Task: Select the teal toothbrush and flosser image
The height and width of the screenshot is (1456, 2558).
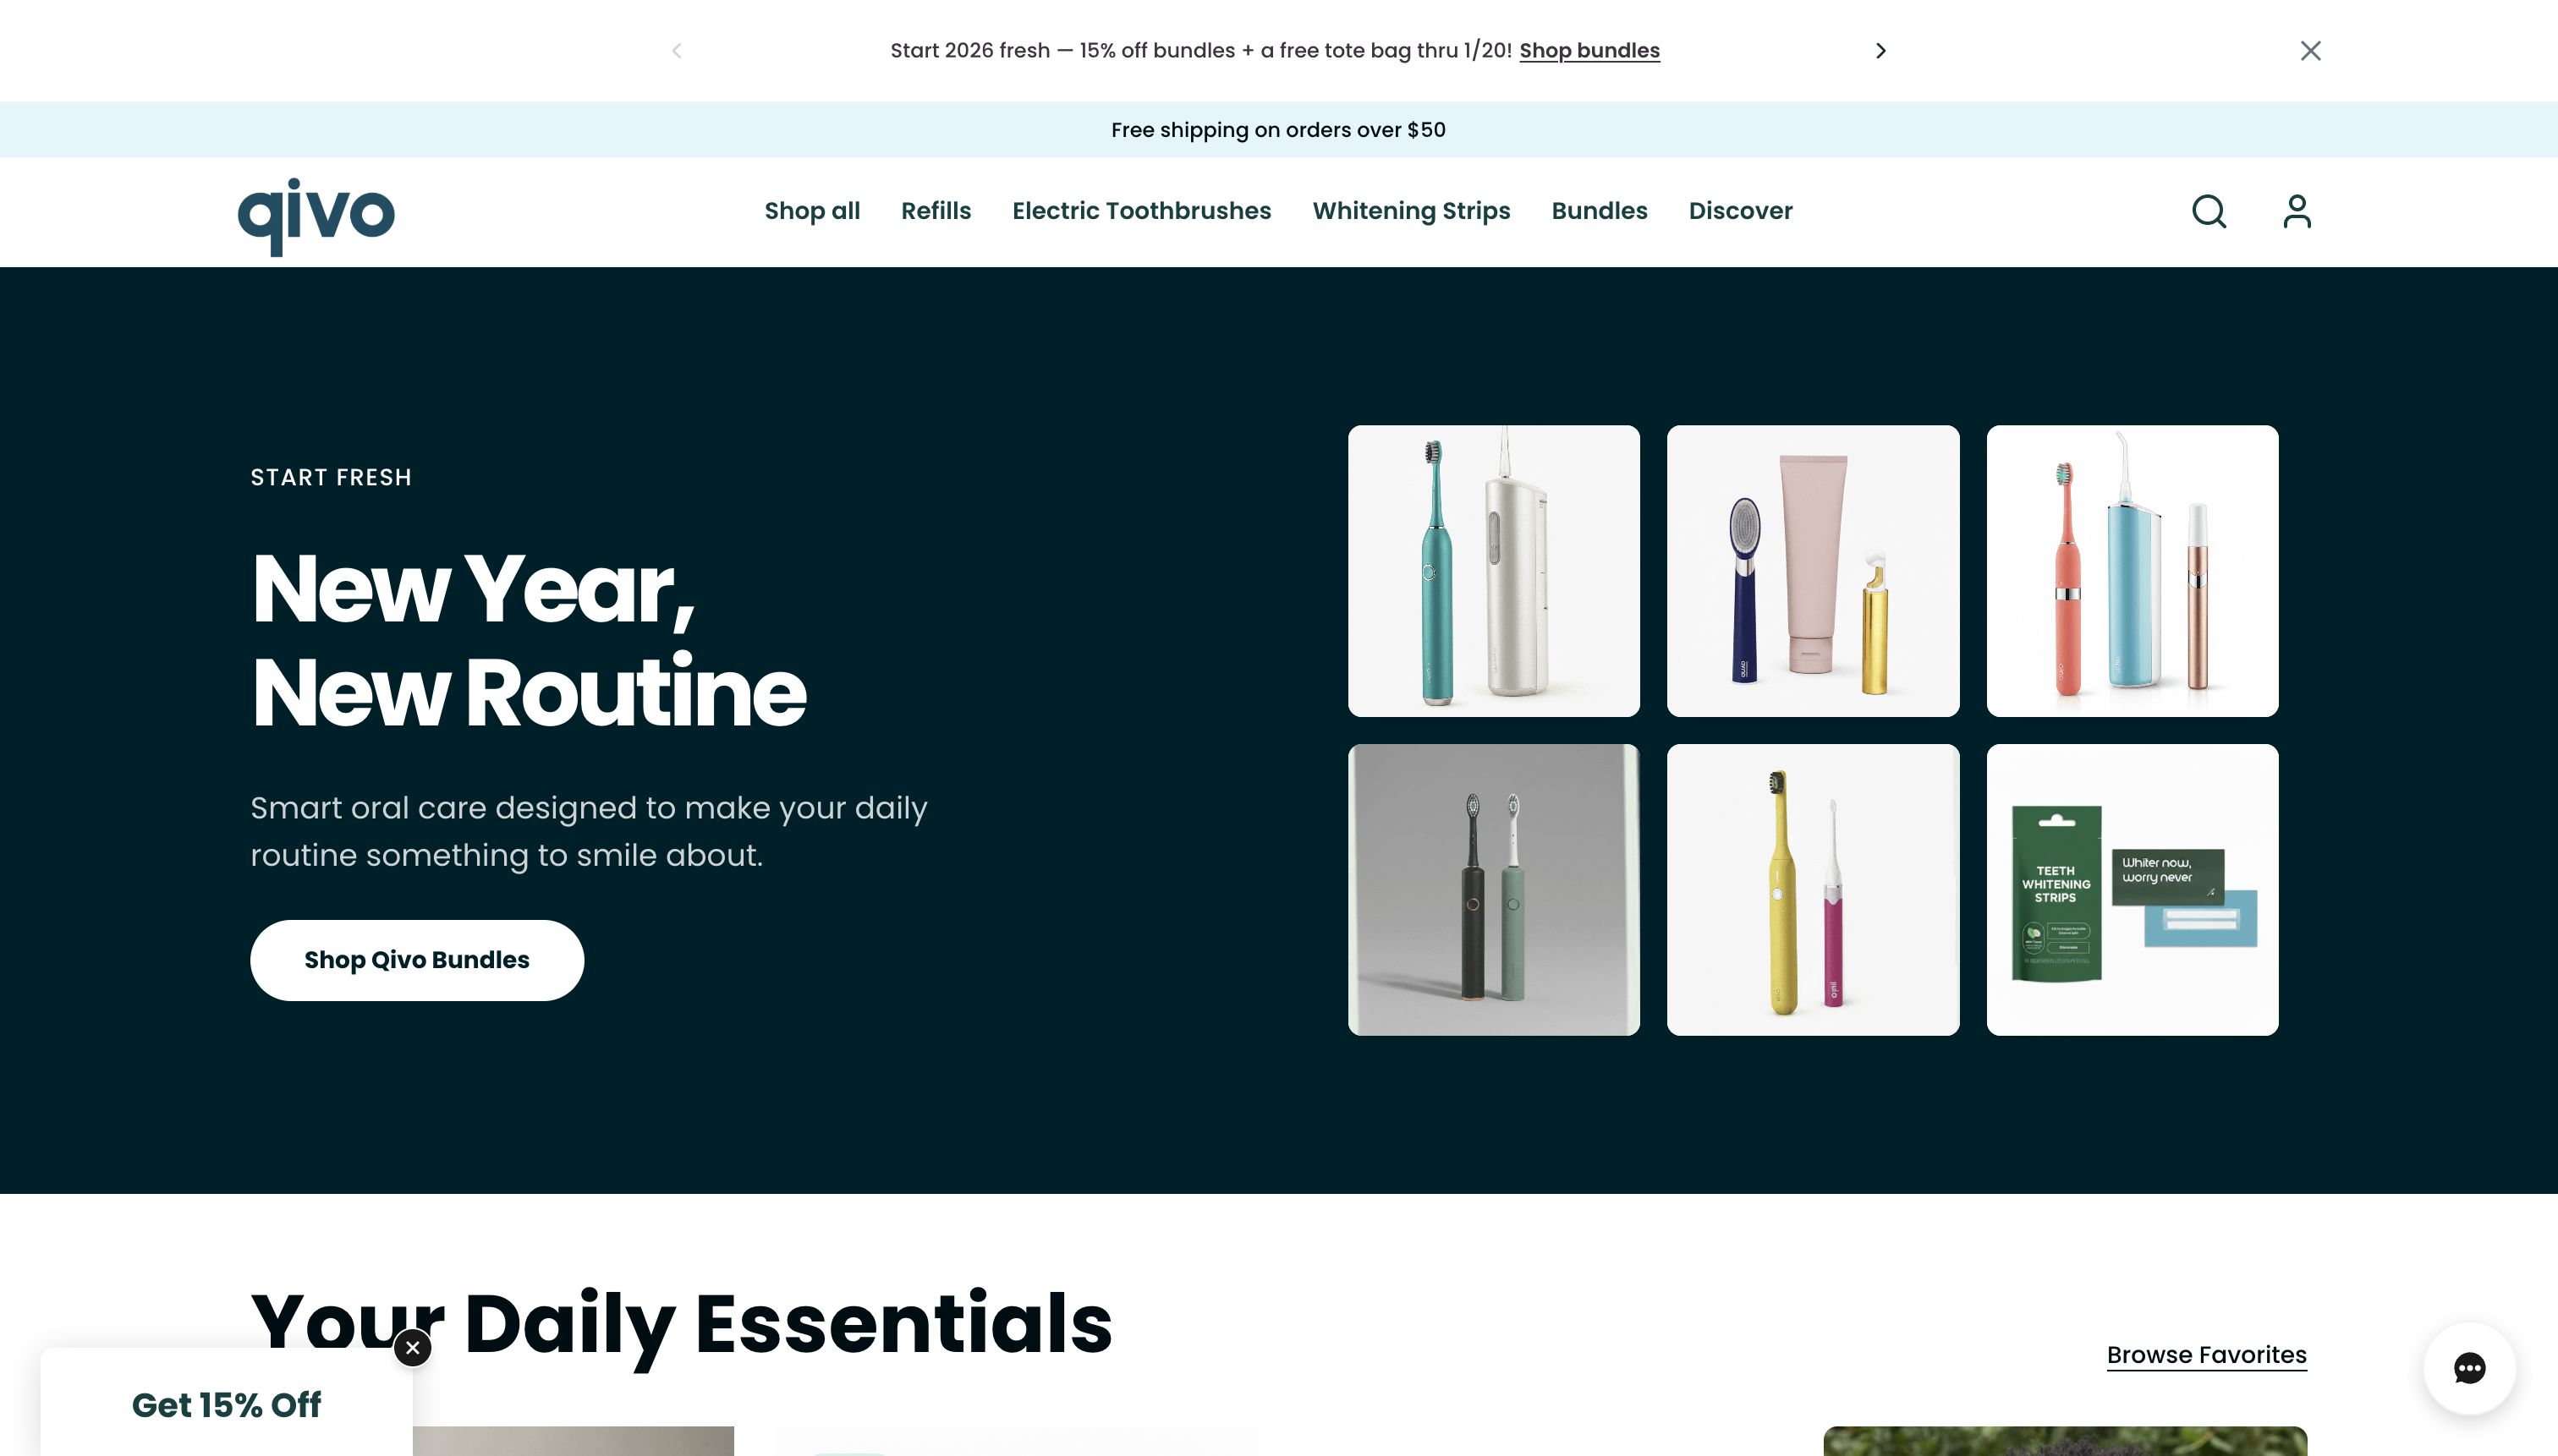Action: (x=1494, y=571)
